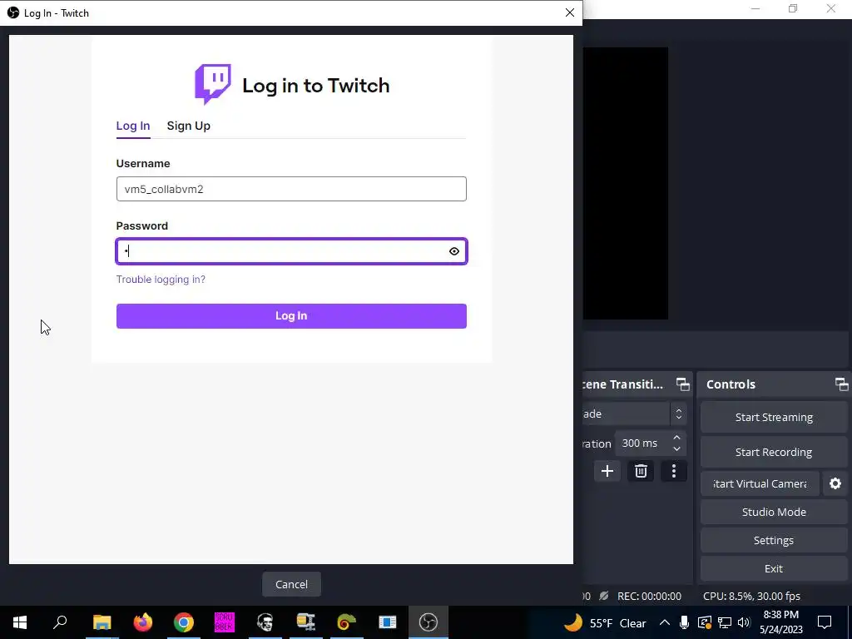Open the transition type dropdown
The height and width of the screenshot is (639, 852).
(635, 414)
